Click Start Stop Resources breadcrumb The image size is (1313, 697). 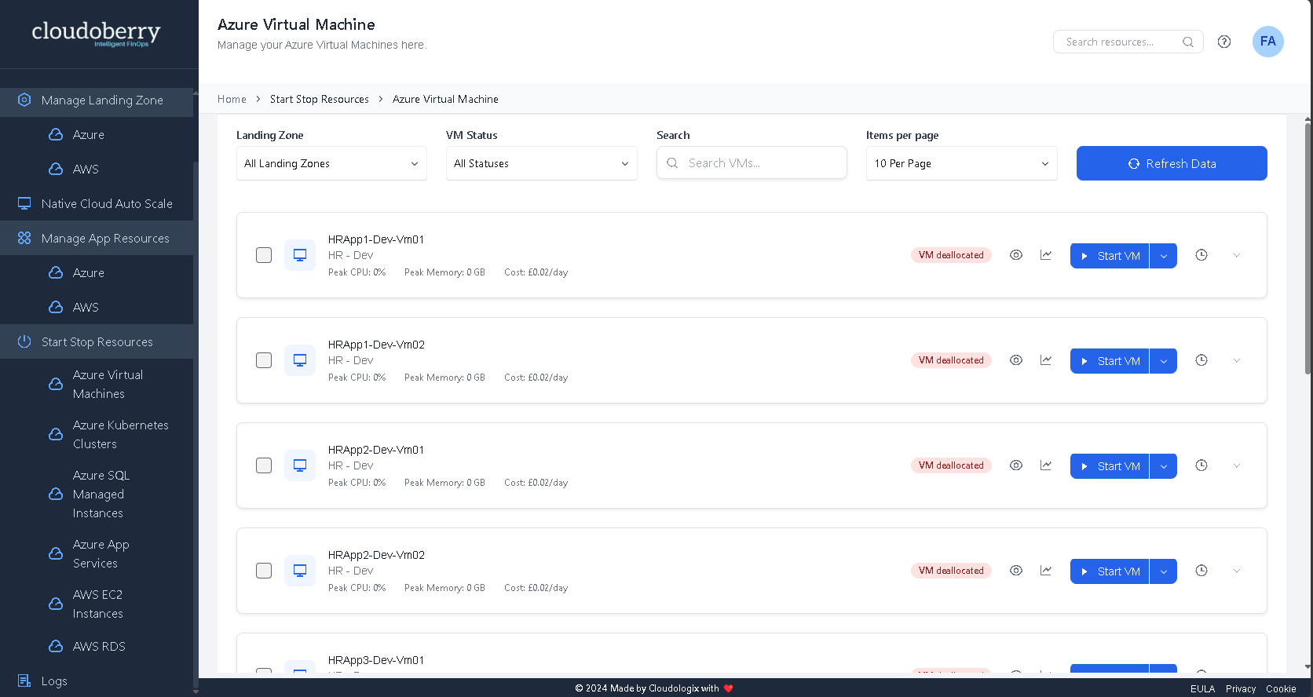[320, 100]
